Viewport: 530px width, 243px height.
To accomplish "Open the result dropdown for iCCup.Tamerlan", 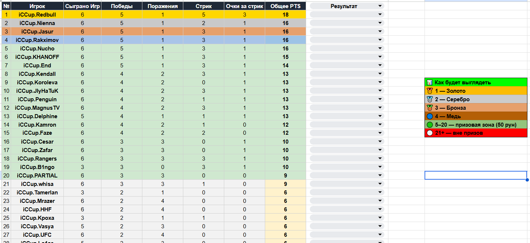I will [380, 193].
